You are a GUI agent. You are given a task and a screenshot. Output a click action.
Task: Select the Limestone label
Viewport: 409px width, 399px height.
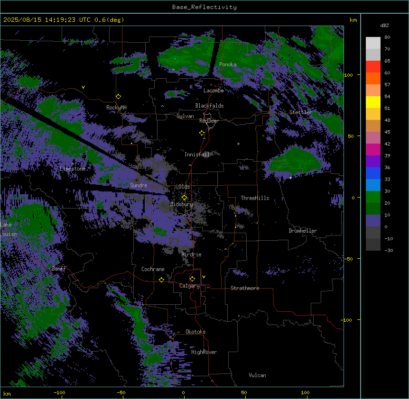point(73,169)
